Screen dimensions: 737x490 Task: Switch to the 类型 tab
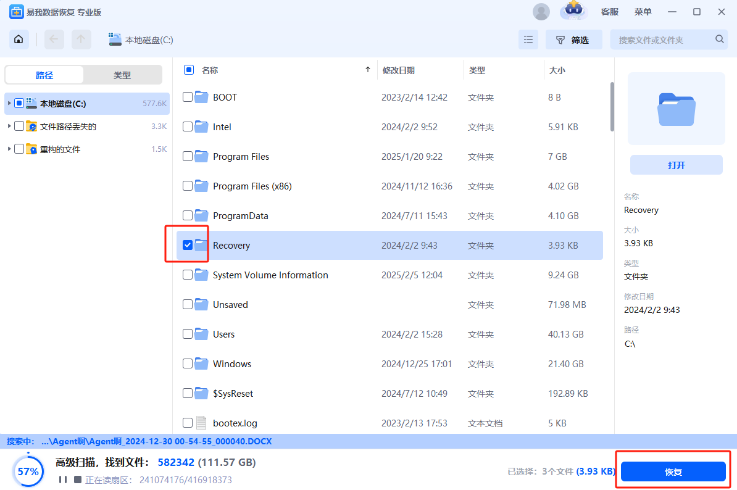coord(122,75)
